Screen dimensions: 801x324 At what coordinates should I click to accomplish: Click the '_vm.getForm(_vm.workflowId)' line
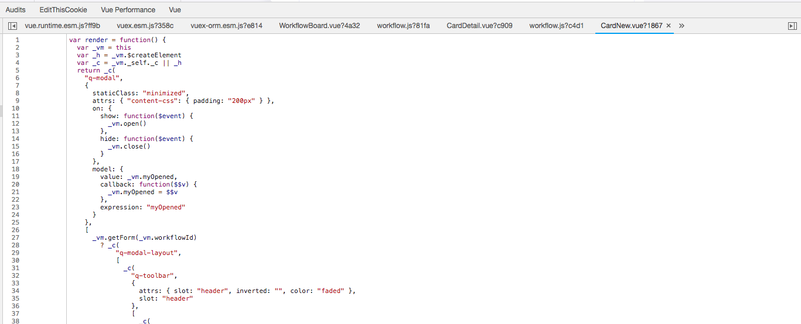[x=144, y=237]
